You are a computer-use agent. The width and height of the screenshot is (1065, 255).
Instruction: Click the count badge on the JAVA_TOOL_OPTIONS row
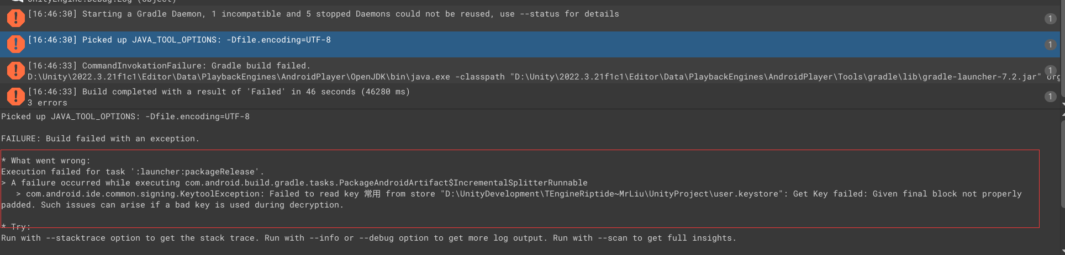tap(1050, 45)
